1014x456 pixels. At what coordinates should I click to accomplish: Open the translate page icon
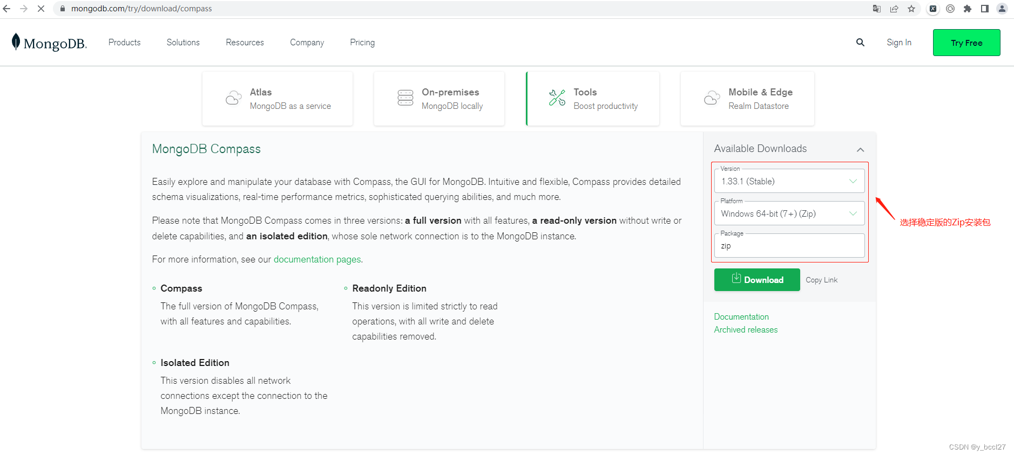click(x=877, y=9)
